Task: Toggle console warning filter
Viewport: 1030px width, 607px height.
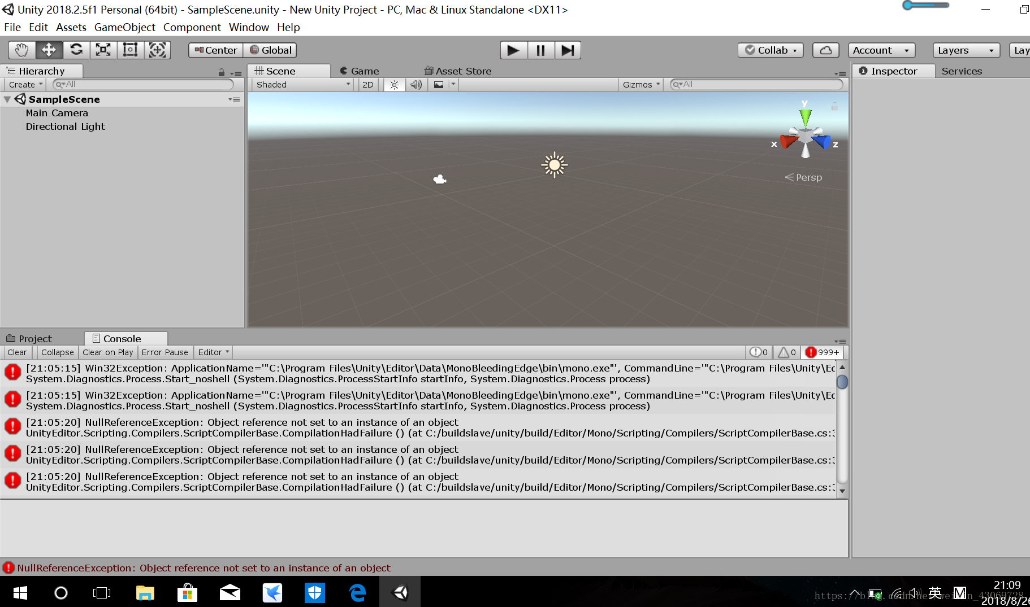Action: point(787,352)
